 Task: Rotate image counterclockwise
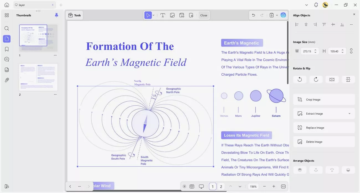point(300,79)
